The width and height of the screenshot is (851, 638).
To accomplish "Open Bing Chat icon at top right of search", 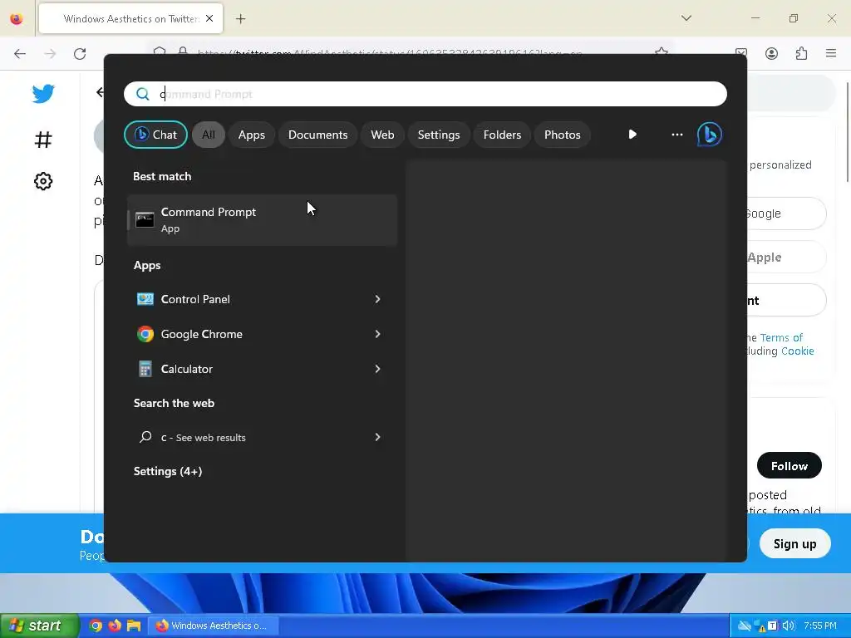I will [710, 134].
